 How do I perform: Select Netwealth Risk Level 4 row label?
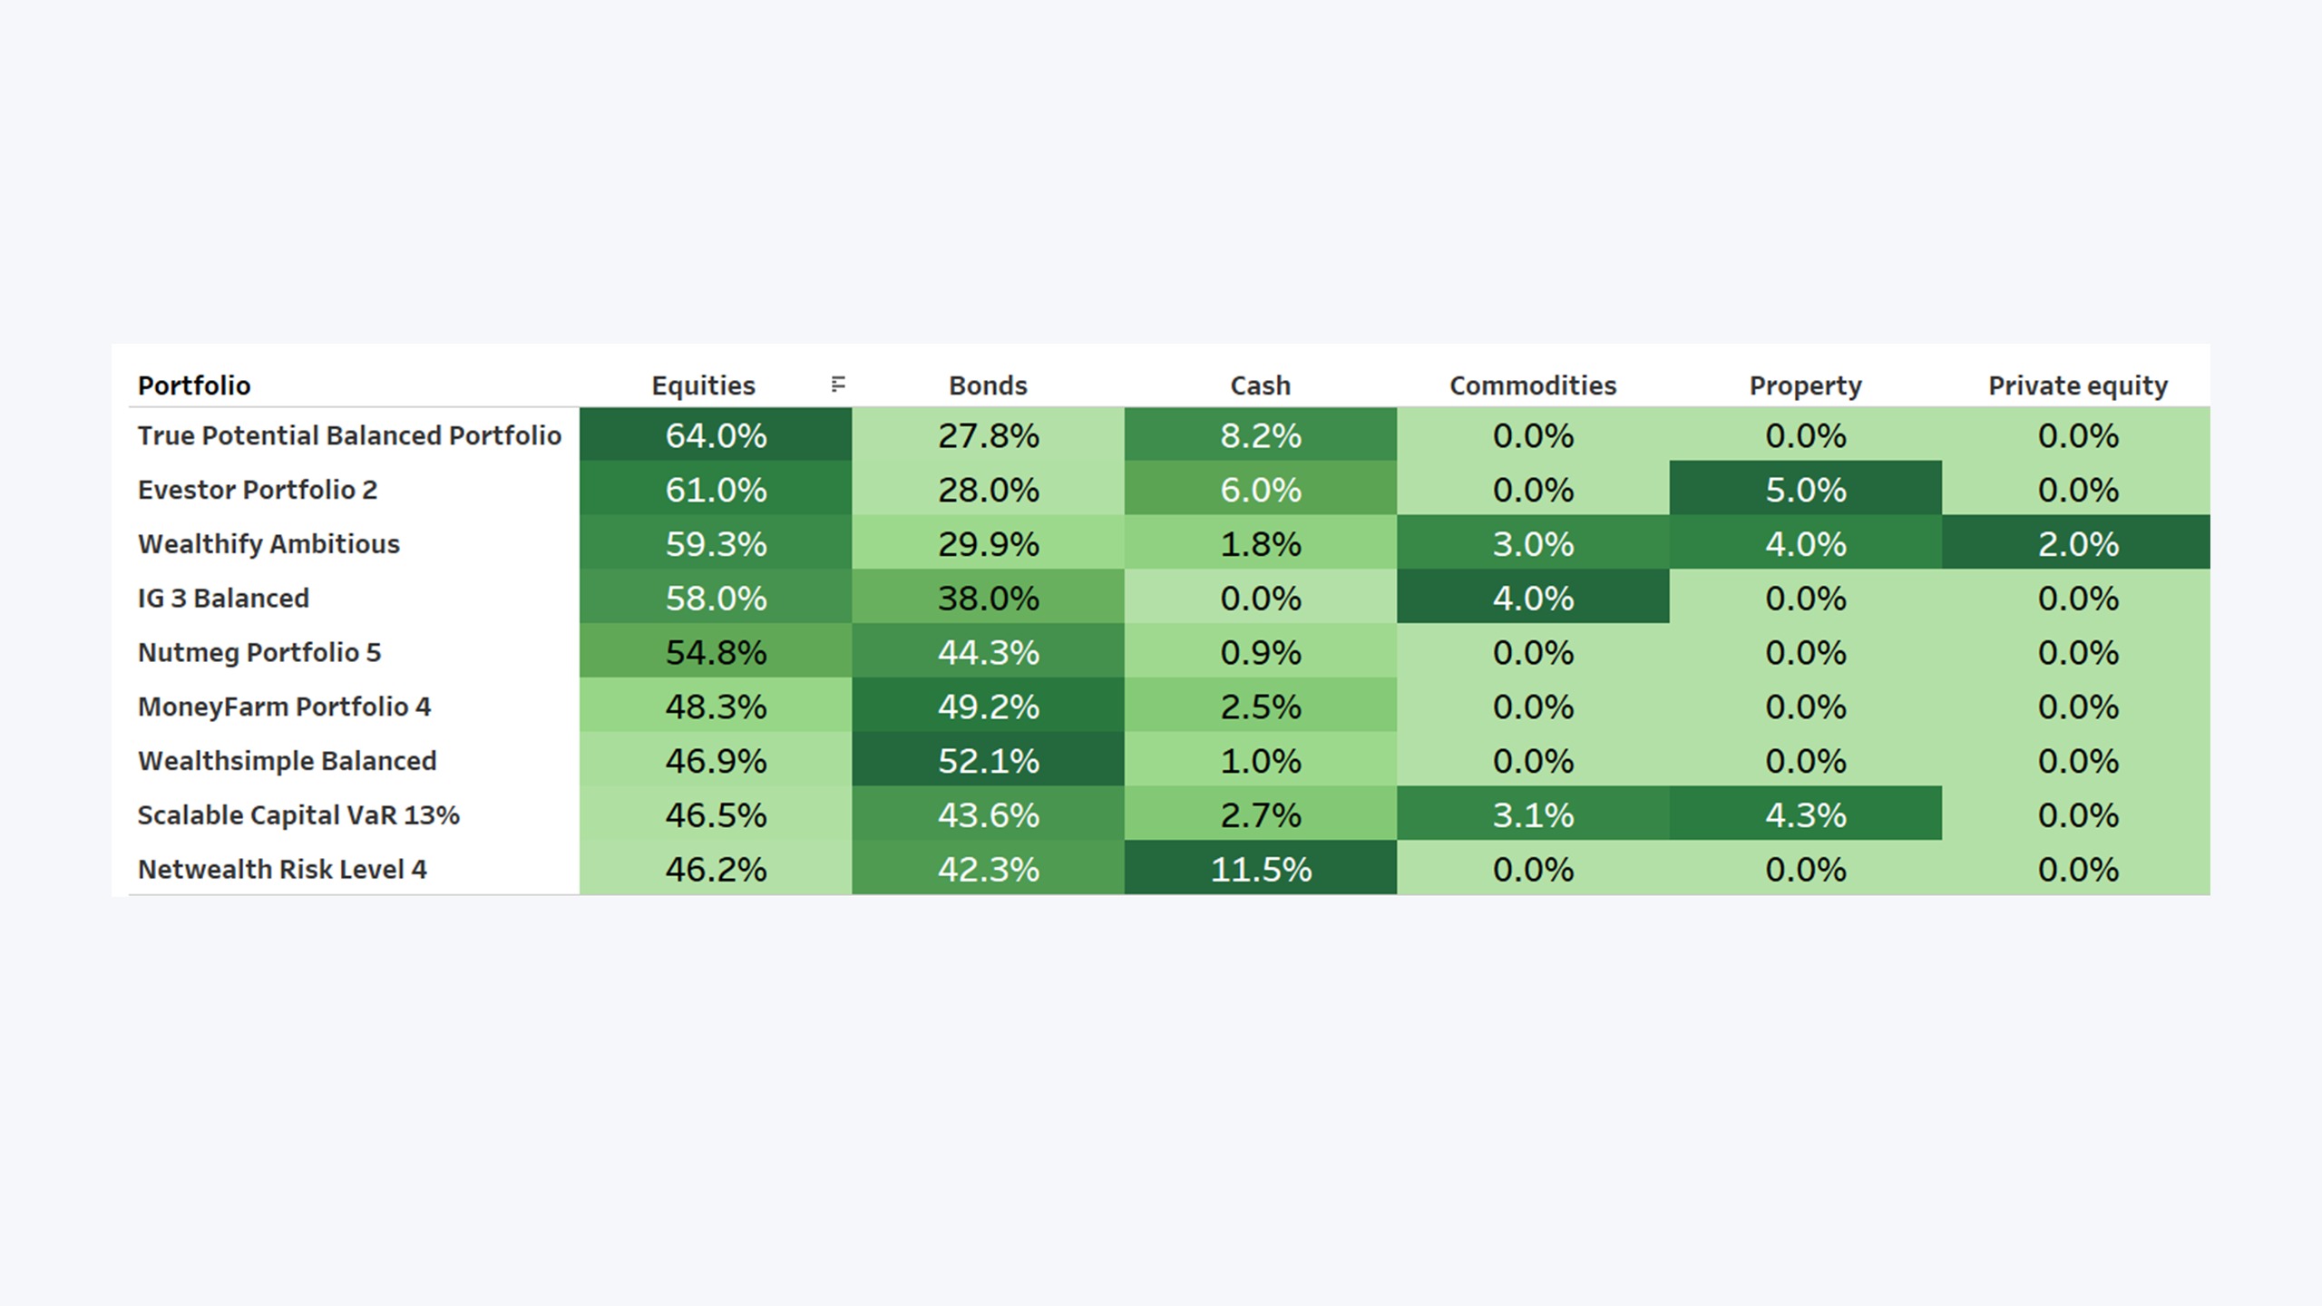(x=282, y=869)
